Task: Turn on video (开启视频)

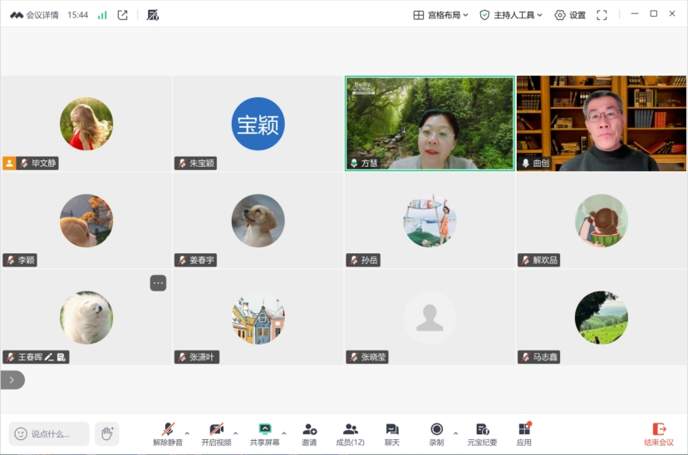Action: pyautogui.click(x=216, y=434)
